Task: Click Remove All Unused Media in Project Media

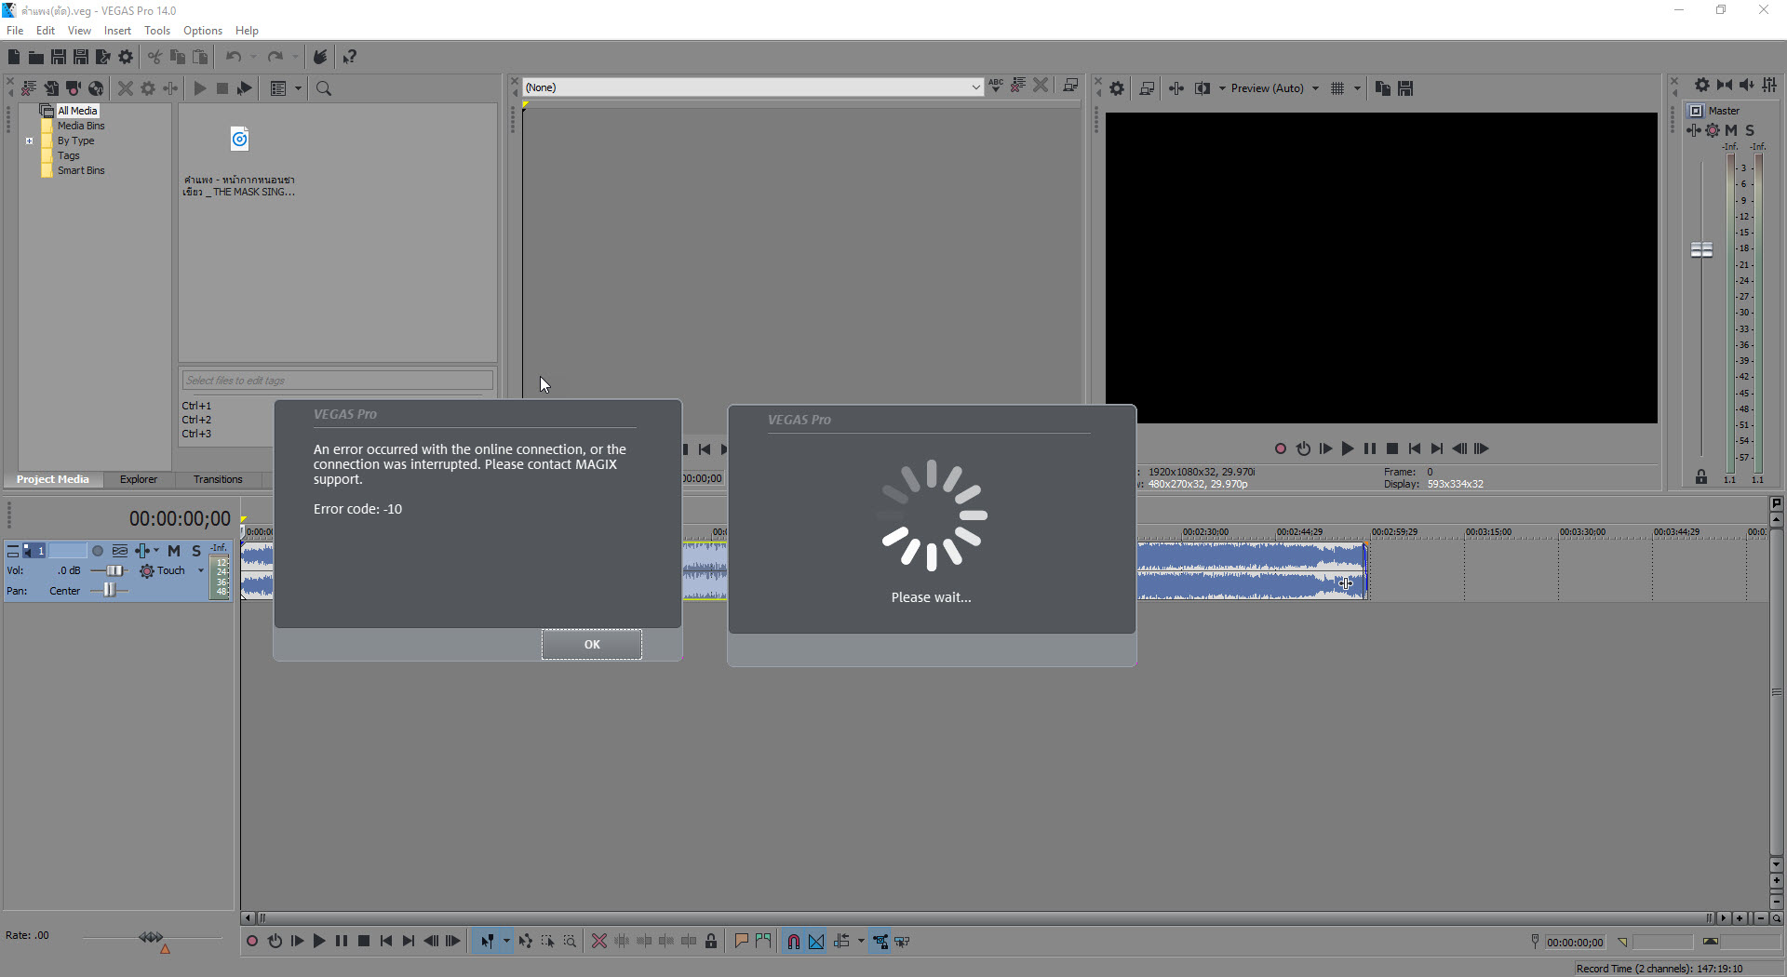Action: coord(29,88)
